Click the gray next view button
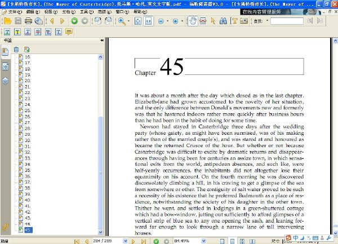This screenshot has width=338, height=244. (84, 21)
